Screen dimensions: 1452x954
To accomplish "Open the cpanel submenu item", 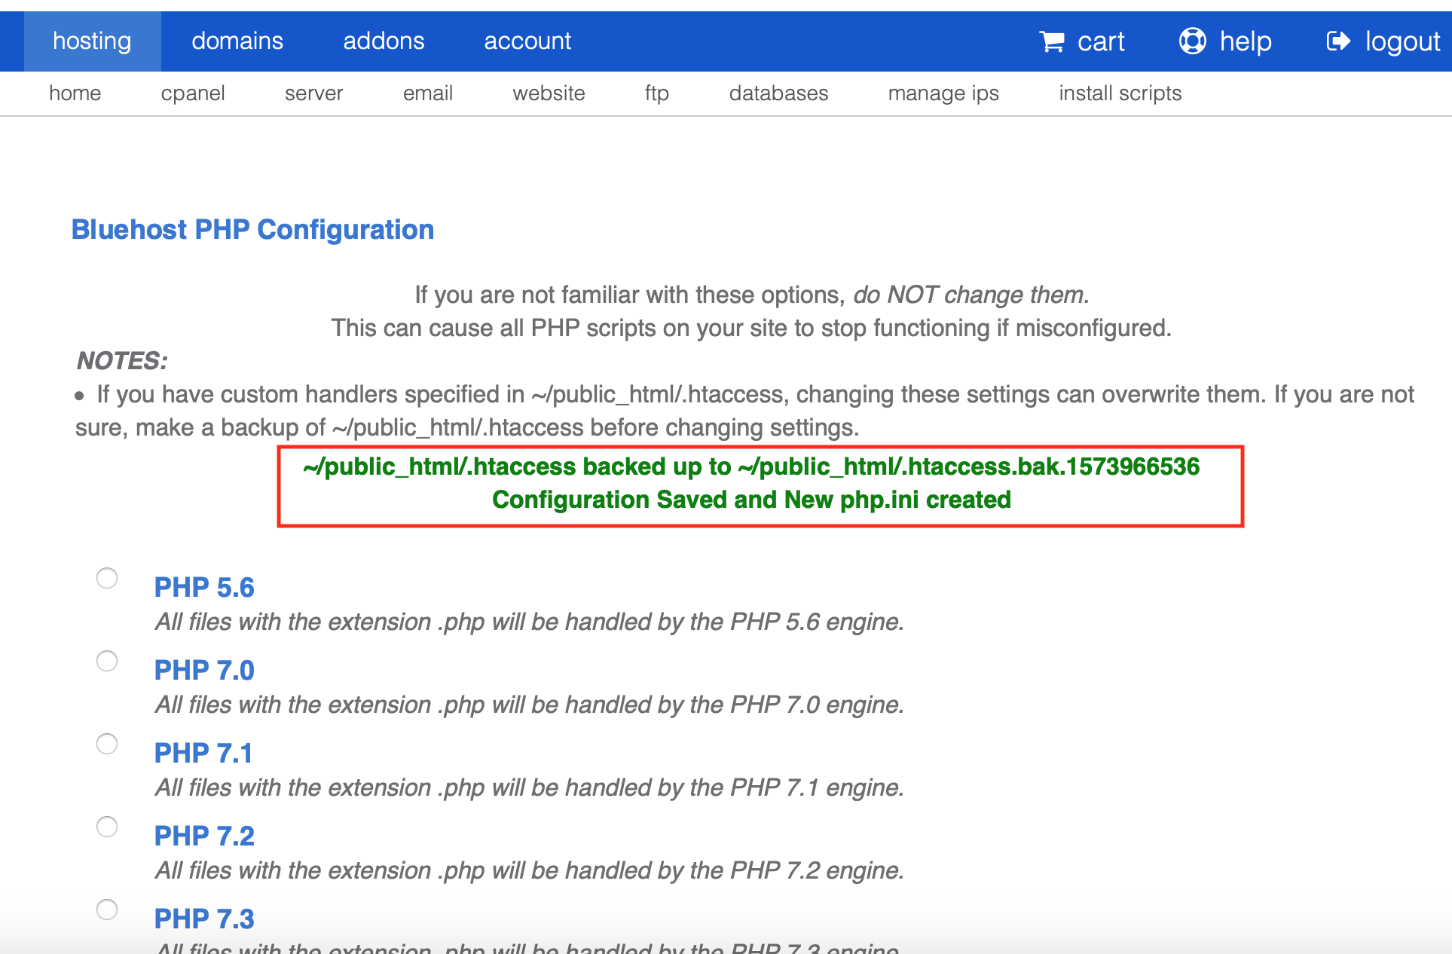I will [193, 93].
